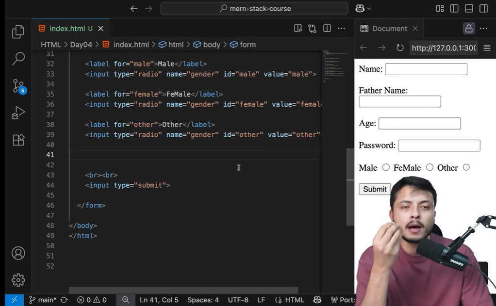
Task: Open the Copilot dropdown in title bar
Action: point(364,8)
